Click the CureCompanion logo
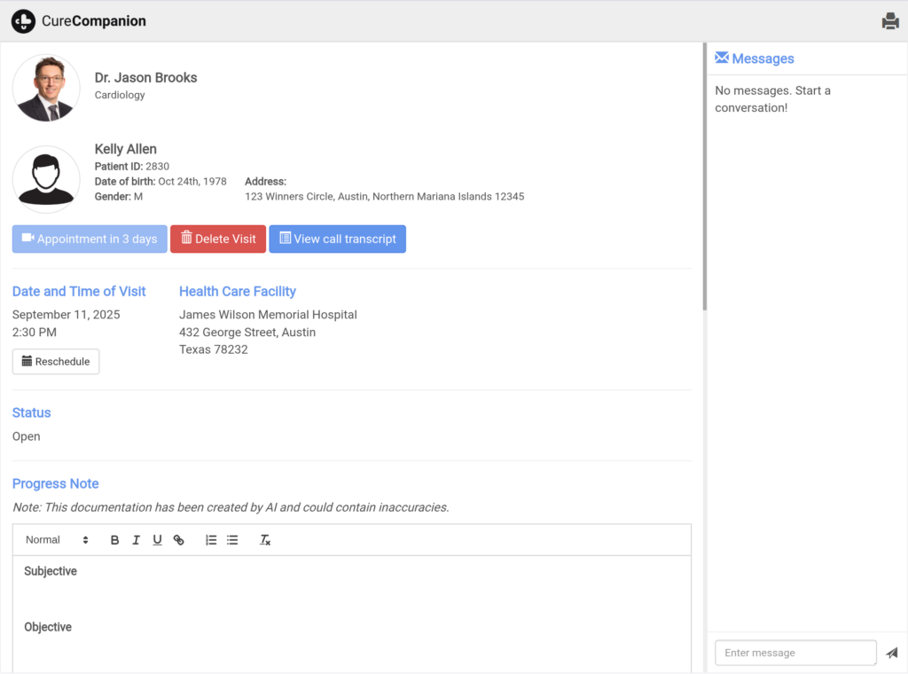908x674 pixels. point(79,21)
